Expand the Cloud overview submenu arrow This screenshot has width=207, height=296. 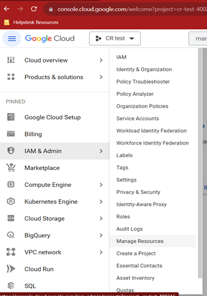pyautogui.click(x=101, y=60)
